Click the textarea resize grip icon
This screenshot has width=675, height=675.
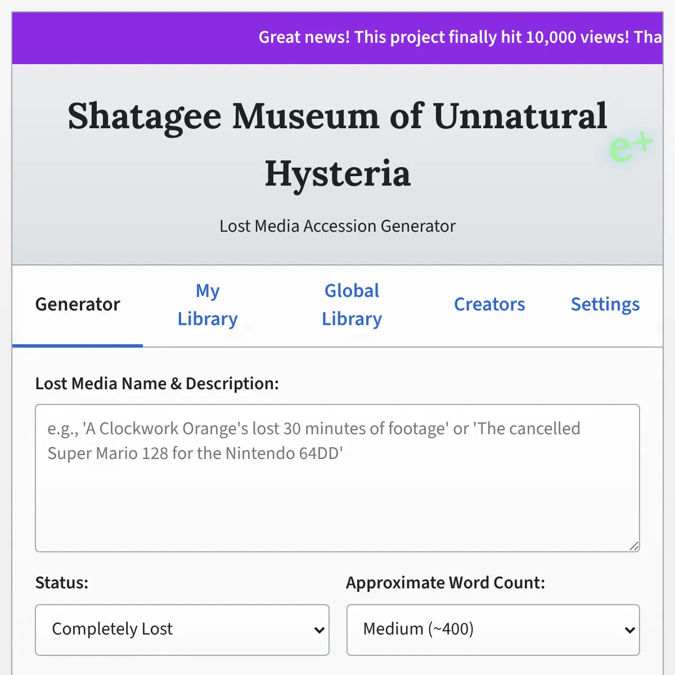click(634, 546)
